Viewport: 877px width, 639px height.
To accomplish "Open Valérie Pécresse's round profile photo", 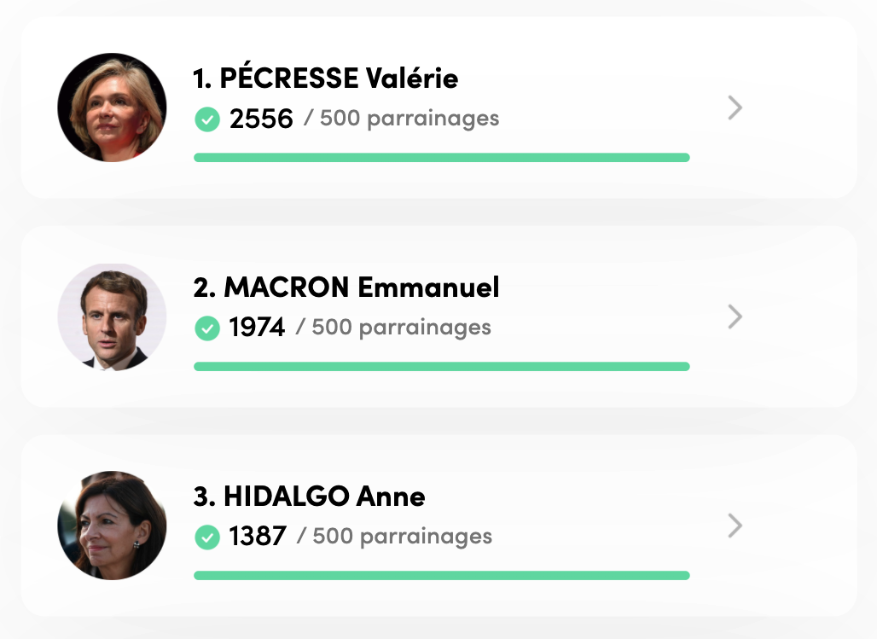I will [x=112, y=107].
